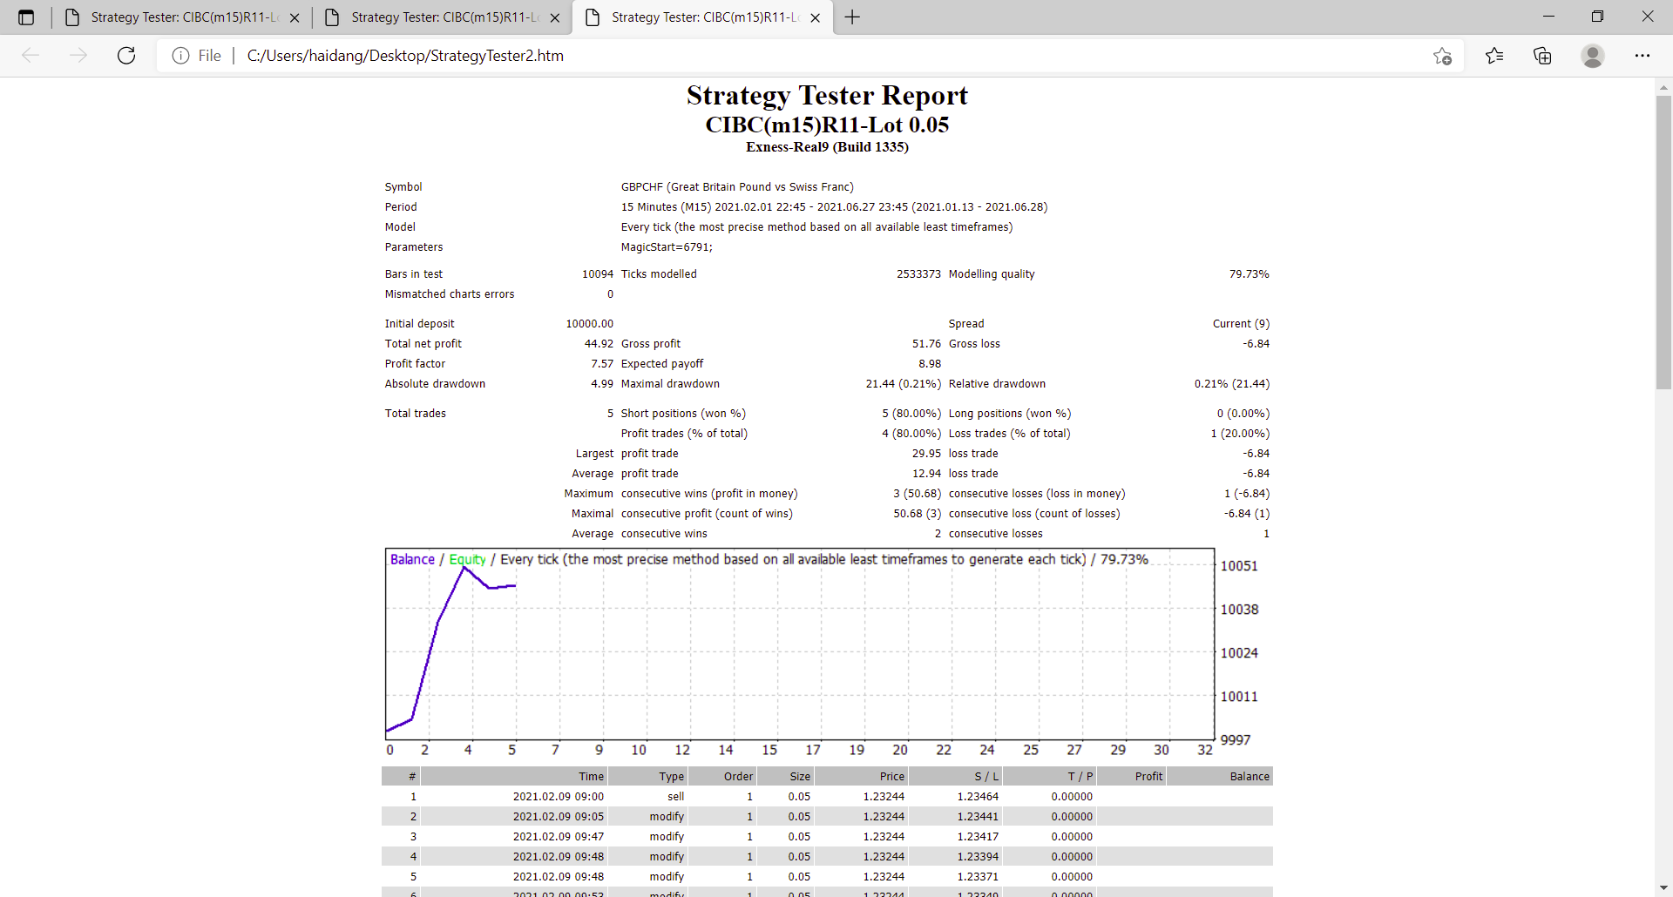Image resolution: width=1673 pixels, height=897 pixels.
Task: Click the sell type in row 1
Action: click(675, 797)
